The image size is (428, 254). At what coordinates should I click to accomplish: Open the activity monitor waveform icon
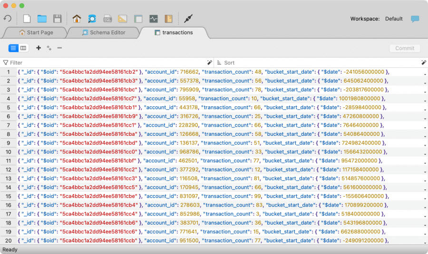click(x=153, y=19)
